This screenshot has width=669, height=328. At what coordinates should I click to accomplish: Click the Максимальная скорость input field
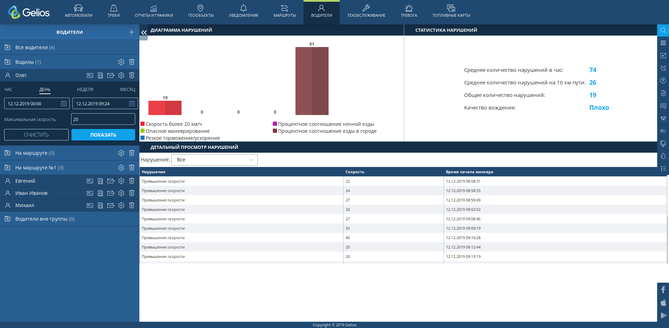(103, 119)
